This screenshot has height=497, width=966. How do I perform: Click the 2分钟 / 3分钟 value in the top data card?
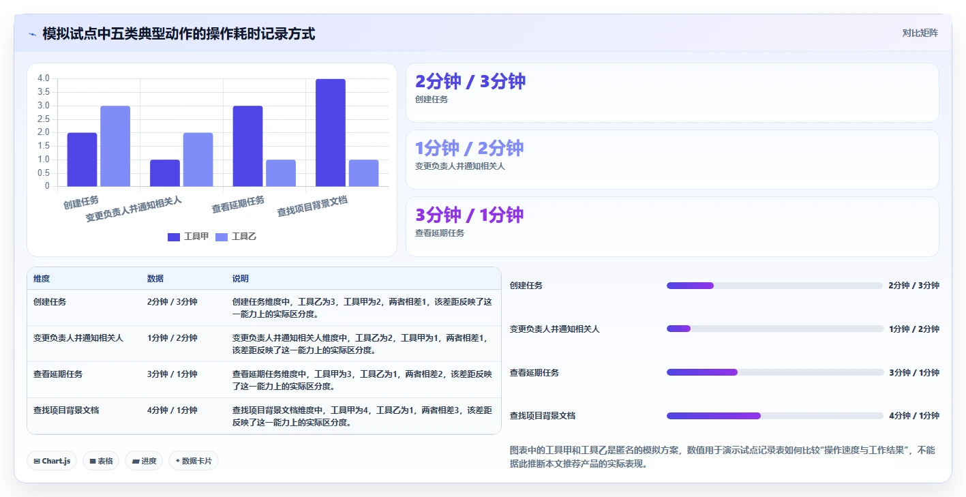click(x=470, y=81)
